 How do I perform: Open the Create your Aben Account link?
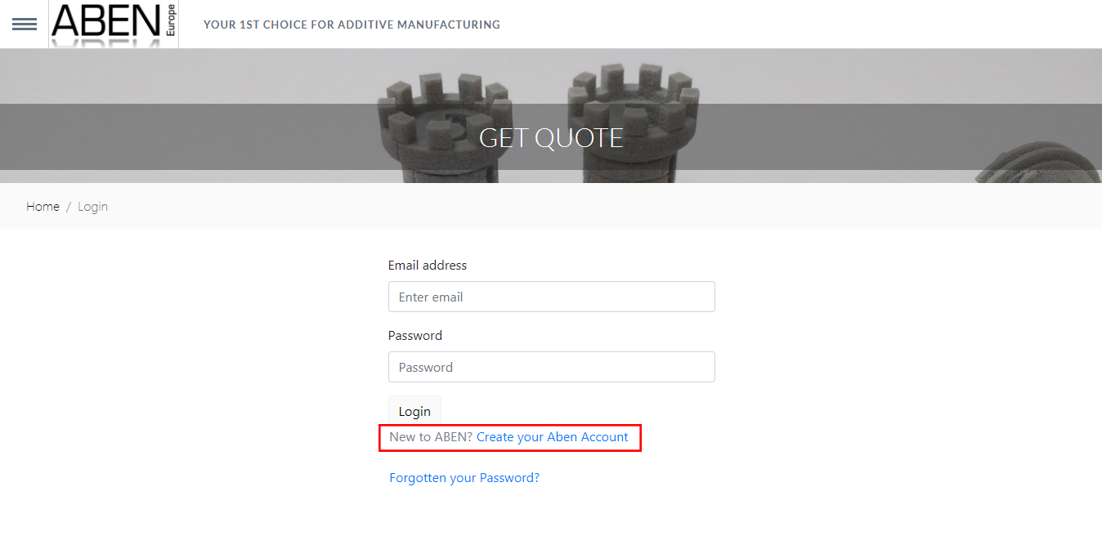[553, 437]
